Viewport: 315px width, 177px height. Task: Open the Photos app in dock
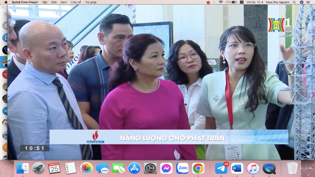[x=86, y=168]
